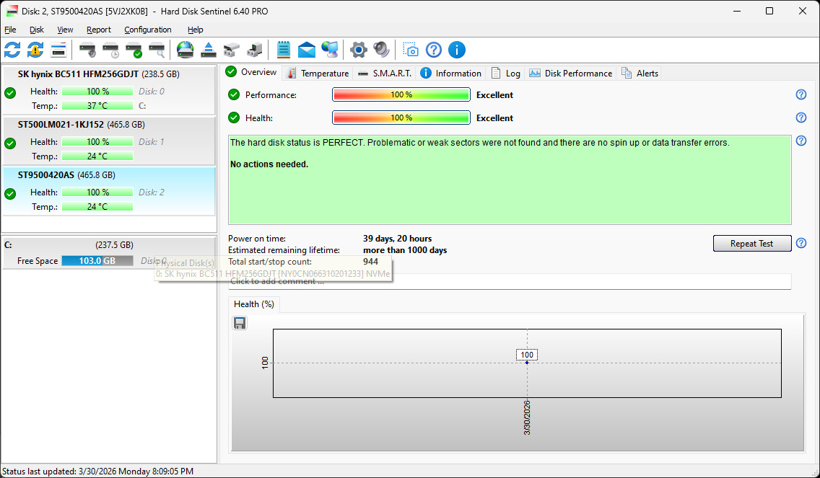Screen dimensions: 820x478
Task: Click the Health 100 % gradient bar in Overview
Action: [x=401, y=118]
